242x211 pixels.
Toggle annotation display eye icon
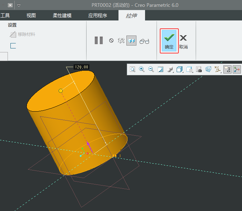coord(227,70)
